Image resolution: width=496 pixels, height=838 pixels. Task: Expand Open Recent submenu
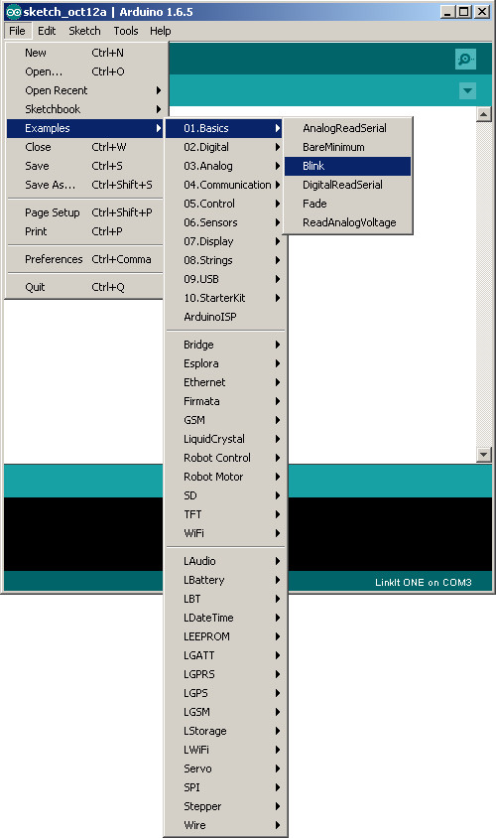[84, 90]
